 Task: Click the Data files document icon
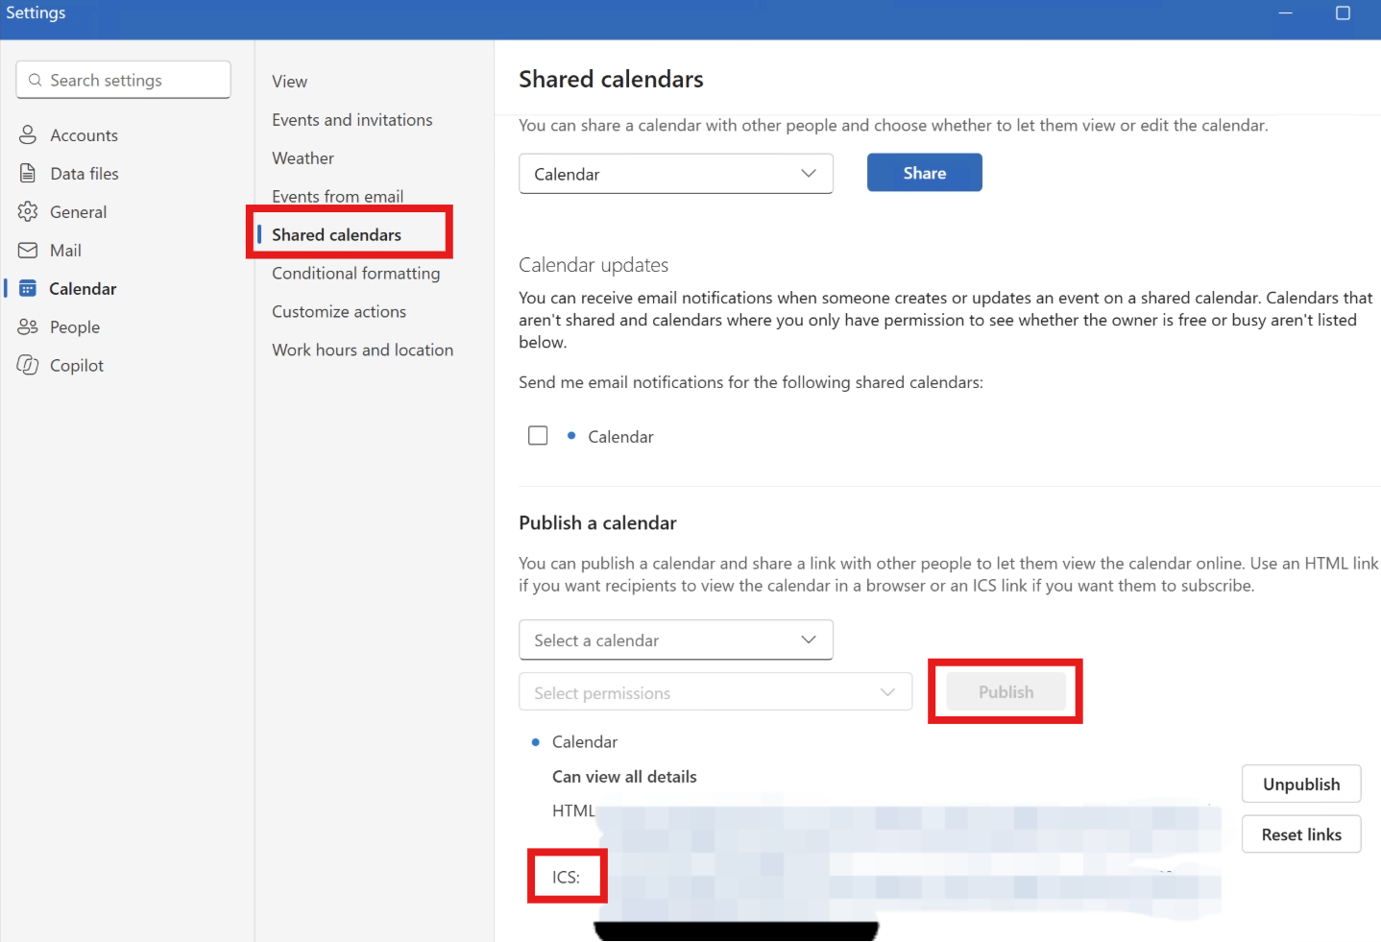point(28,174)
